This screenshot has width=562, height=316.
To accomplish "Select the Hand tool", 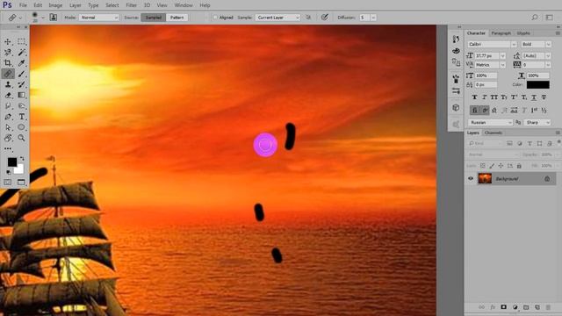I will [8, 138].
